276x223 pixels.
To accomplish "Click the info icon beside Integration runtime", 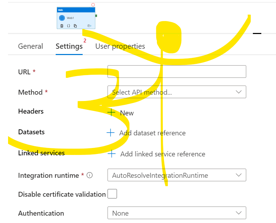I will click(89, 175).
